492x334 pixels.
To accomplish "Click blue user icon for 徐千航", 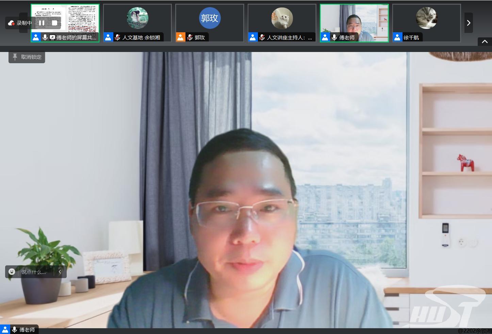I will click(x=397, y=37).
